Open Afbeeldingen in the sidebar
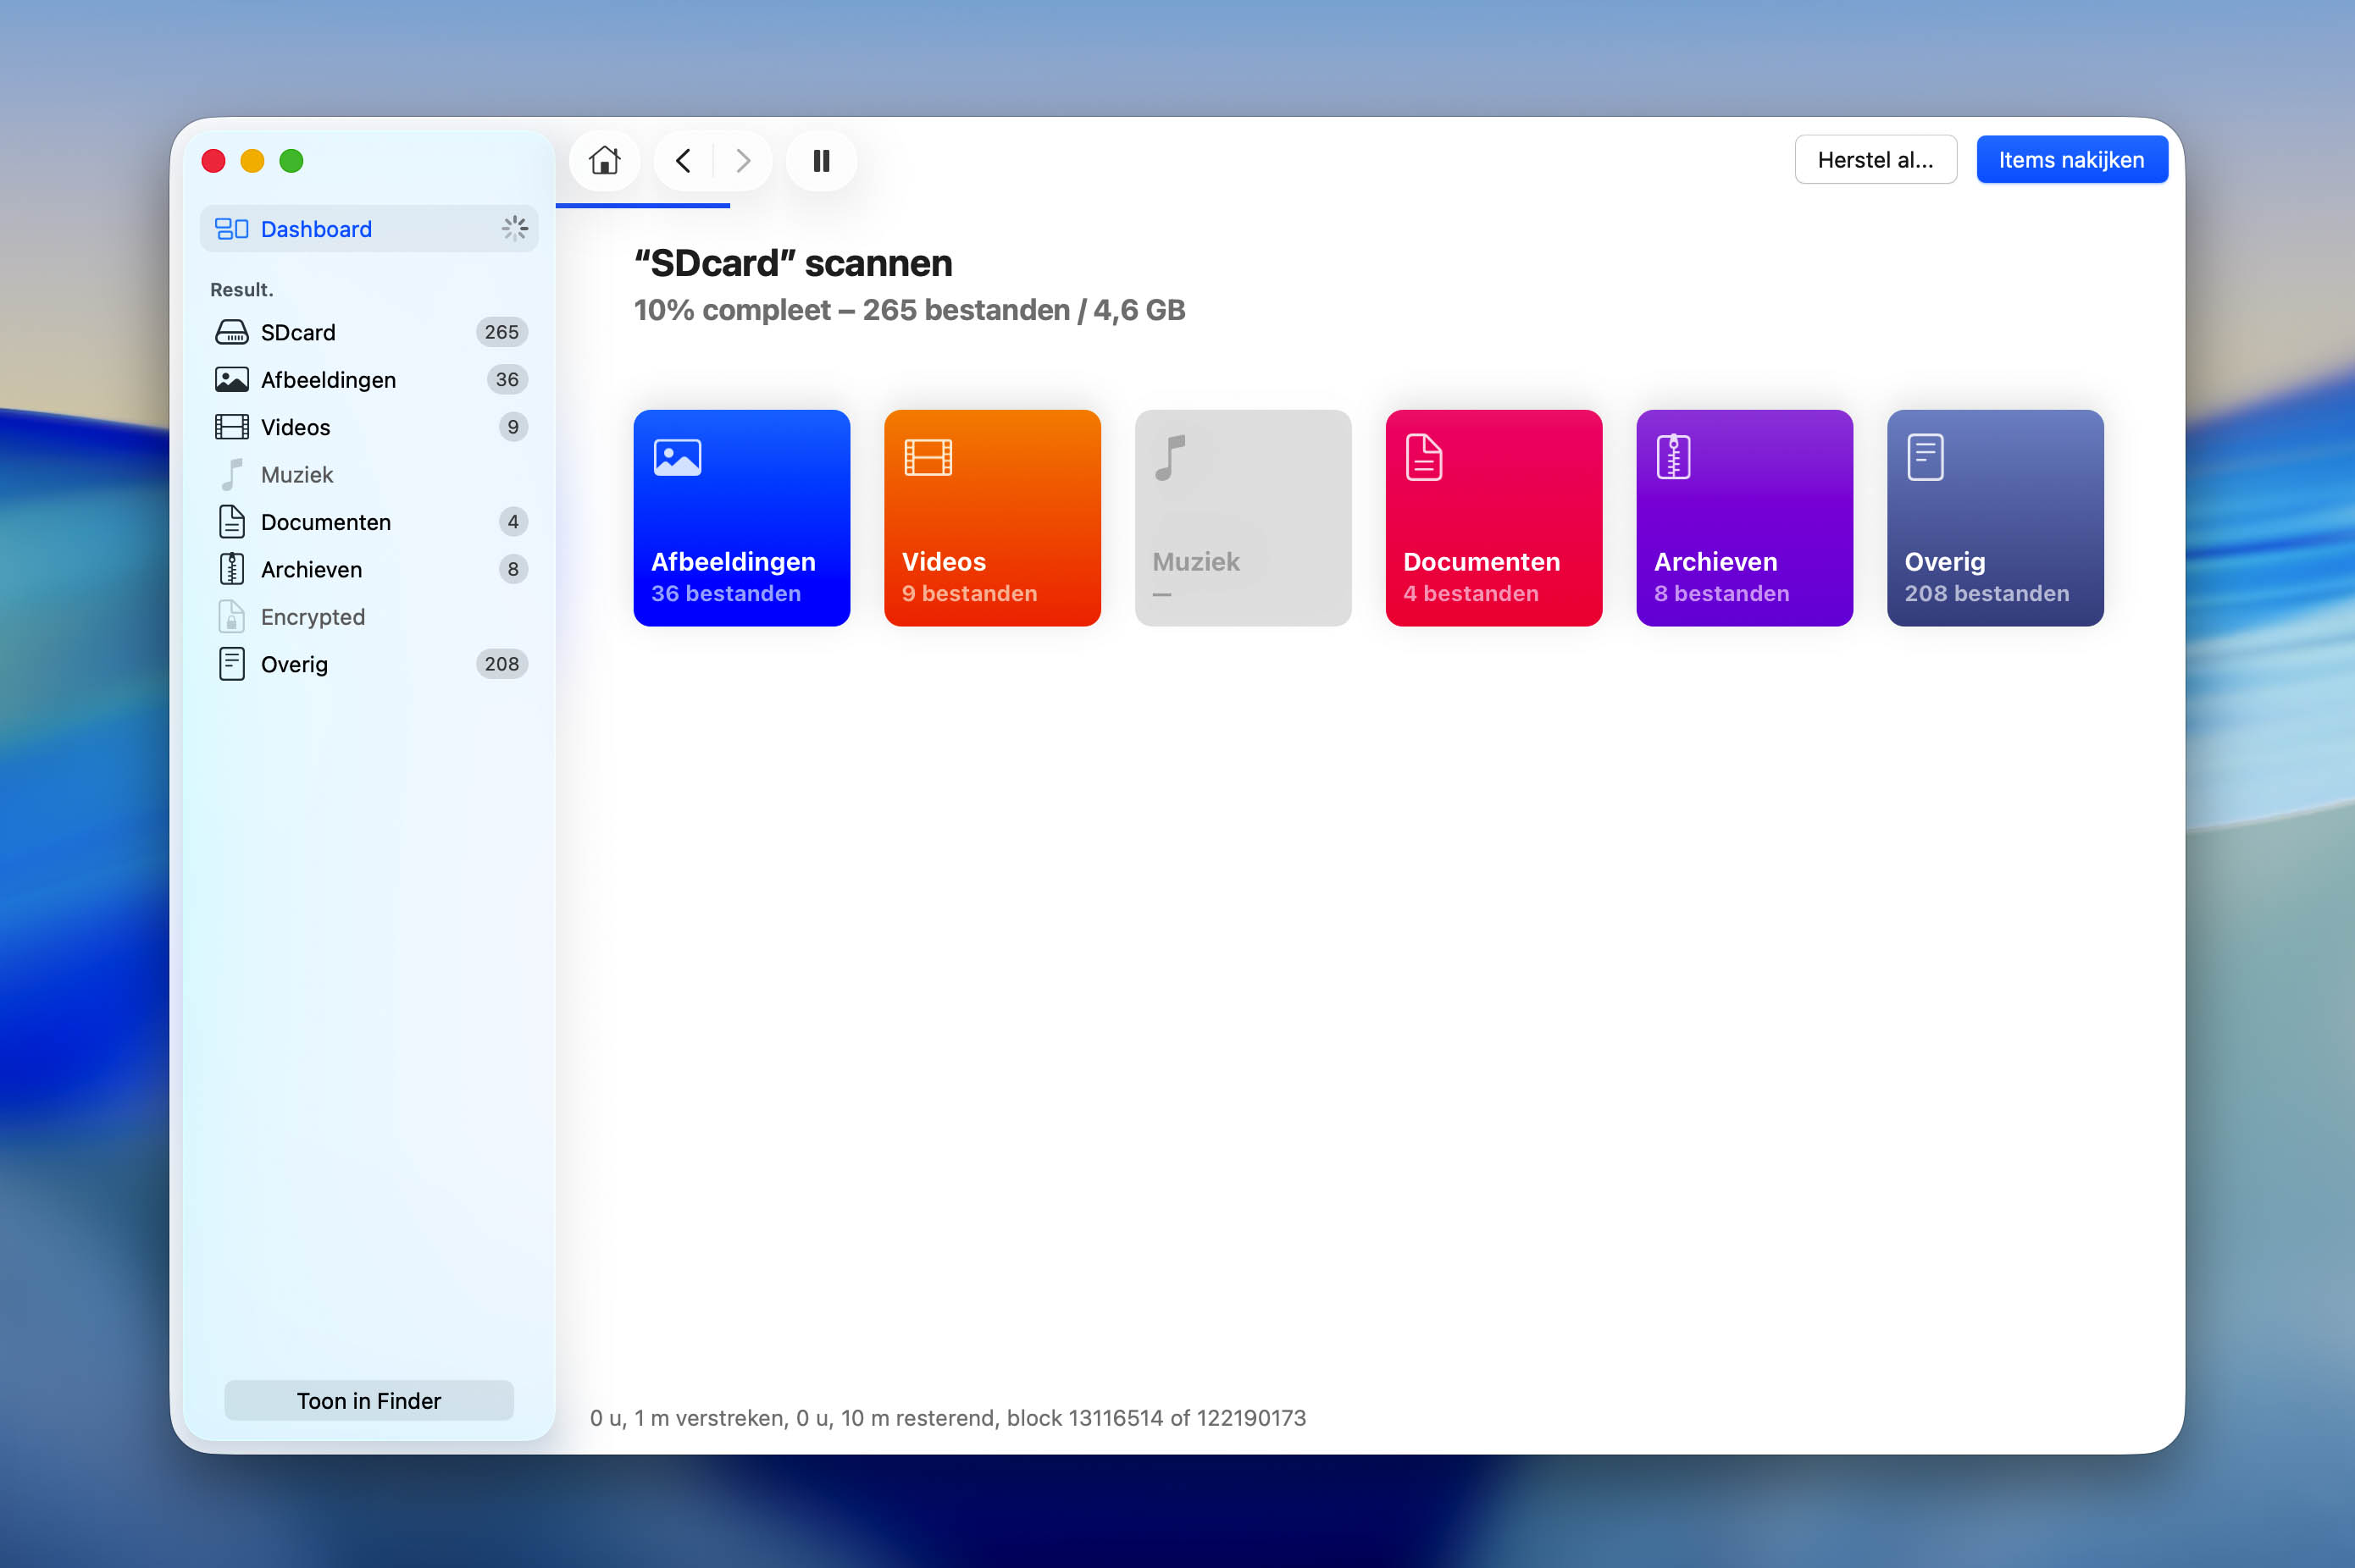This screenshot has width=2355, height=1568. (x=369, y=380)
